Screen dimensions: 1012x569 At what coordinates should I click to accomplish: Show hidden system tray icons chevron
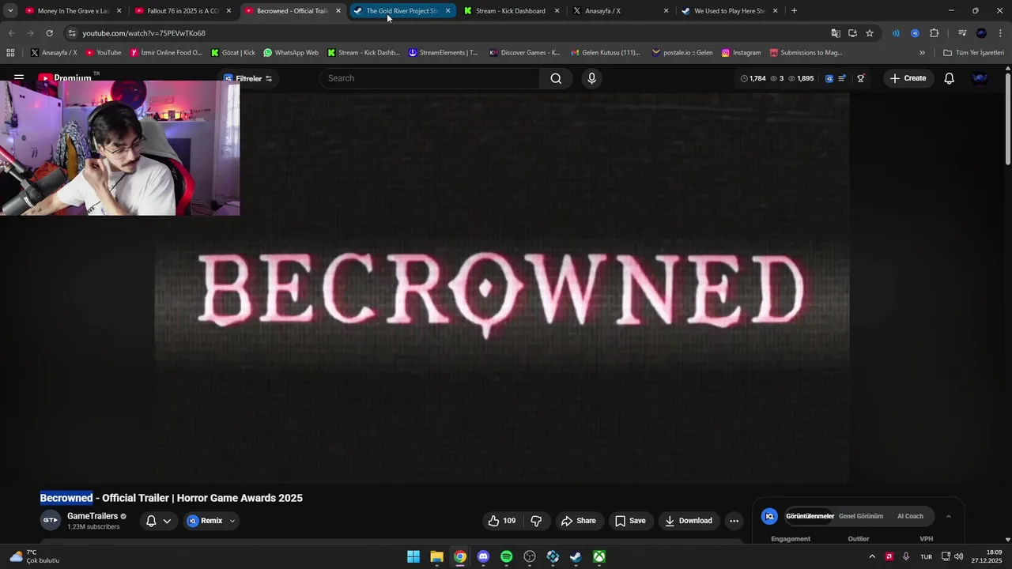coord(872,557)
